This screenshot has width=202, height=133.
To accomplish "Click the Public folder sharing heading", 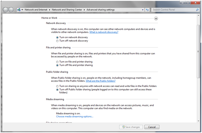I will pyautogui.click(x=57, y=72).
